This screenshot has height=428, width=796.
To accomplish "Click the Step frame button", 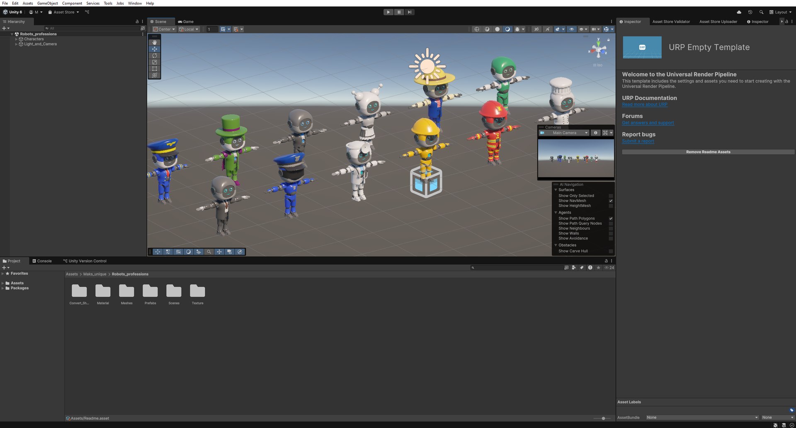I will click(409, 12).
